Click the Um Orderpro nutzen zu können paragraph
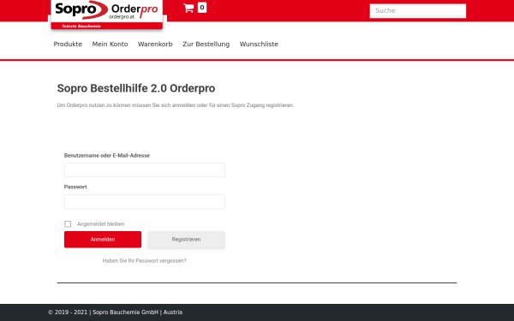The height and width of the screenshot is (321, 514). click(176, 105)
